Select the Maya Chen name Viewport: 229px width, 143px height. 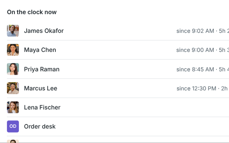pos(40,50)
